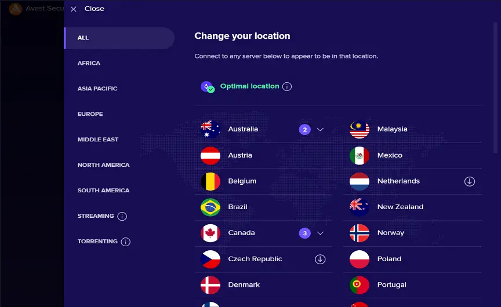Click Australia's 2 locations badge
The width and height of the screenshot is (501, 307).
pyautogui.click(x=305, y=130)
